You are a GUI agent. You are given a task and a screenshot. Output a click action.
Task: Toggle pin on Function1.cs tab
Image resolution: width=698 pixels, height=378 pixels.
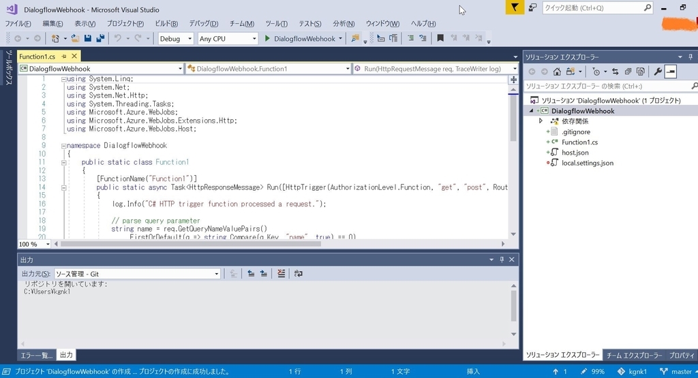(64, 57)
